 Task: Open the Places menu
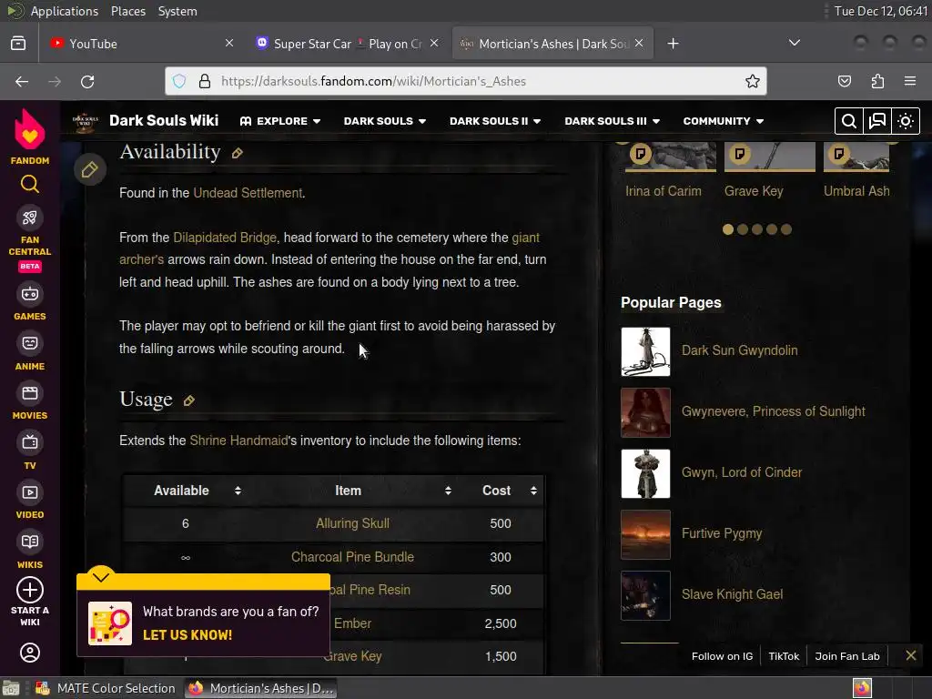[x=128, y=11]
